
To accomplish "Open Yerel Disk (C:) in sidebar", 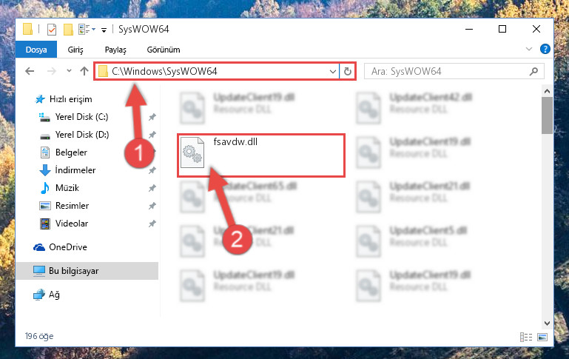I will [x=81, y=117].
